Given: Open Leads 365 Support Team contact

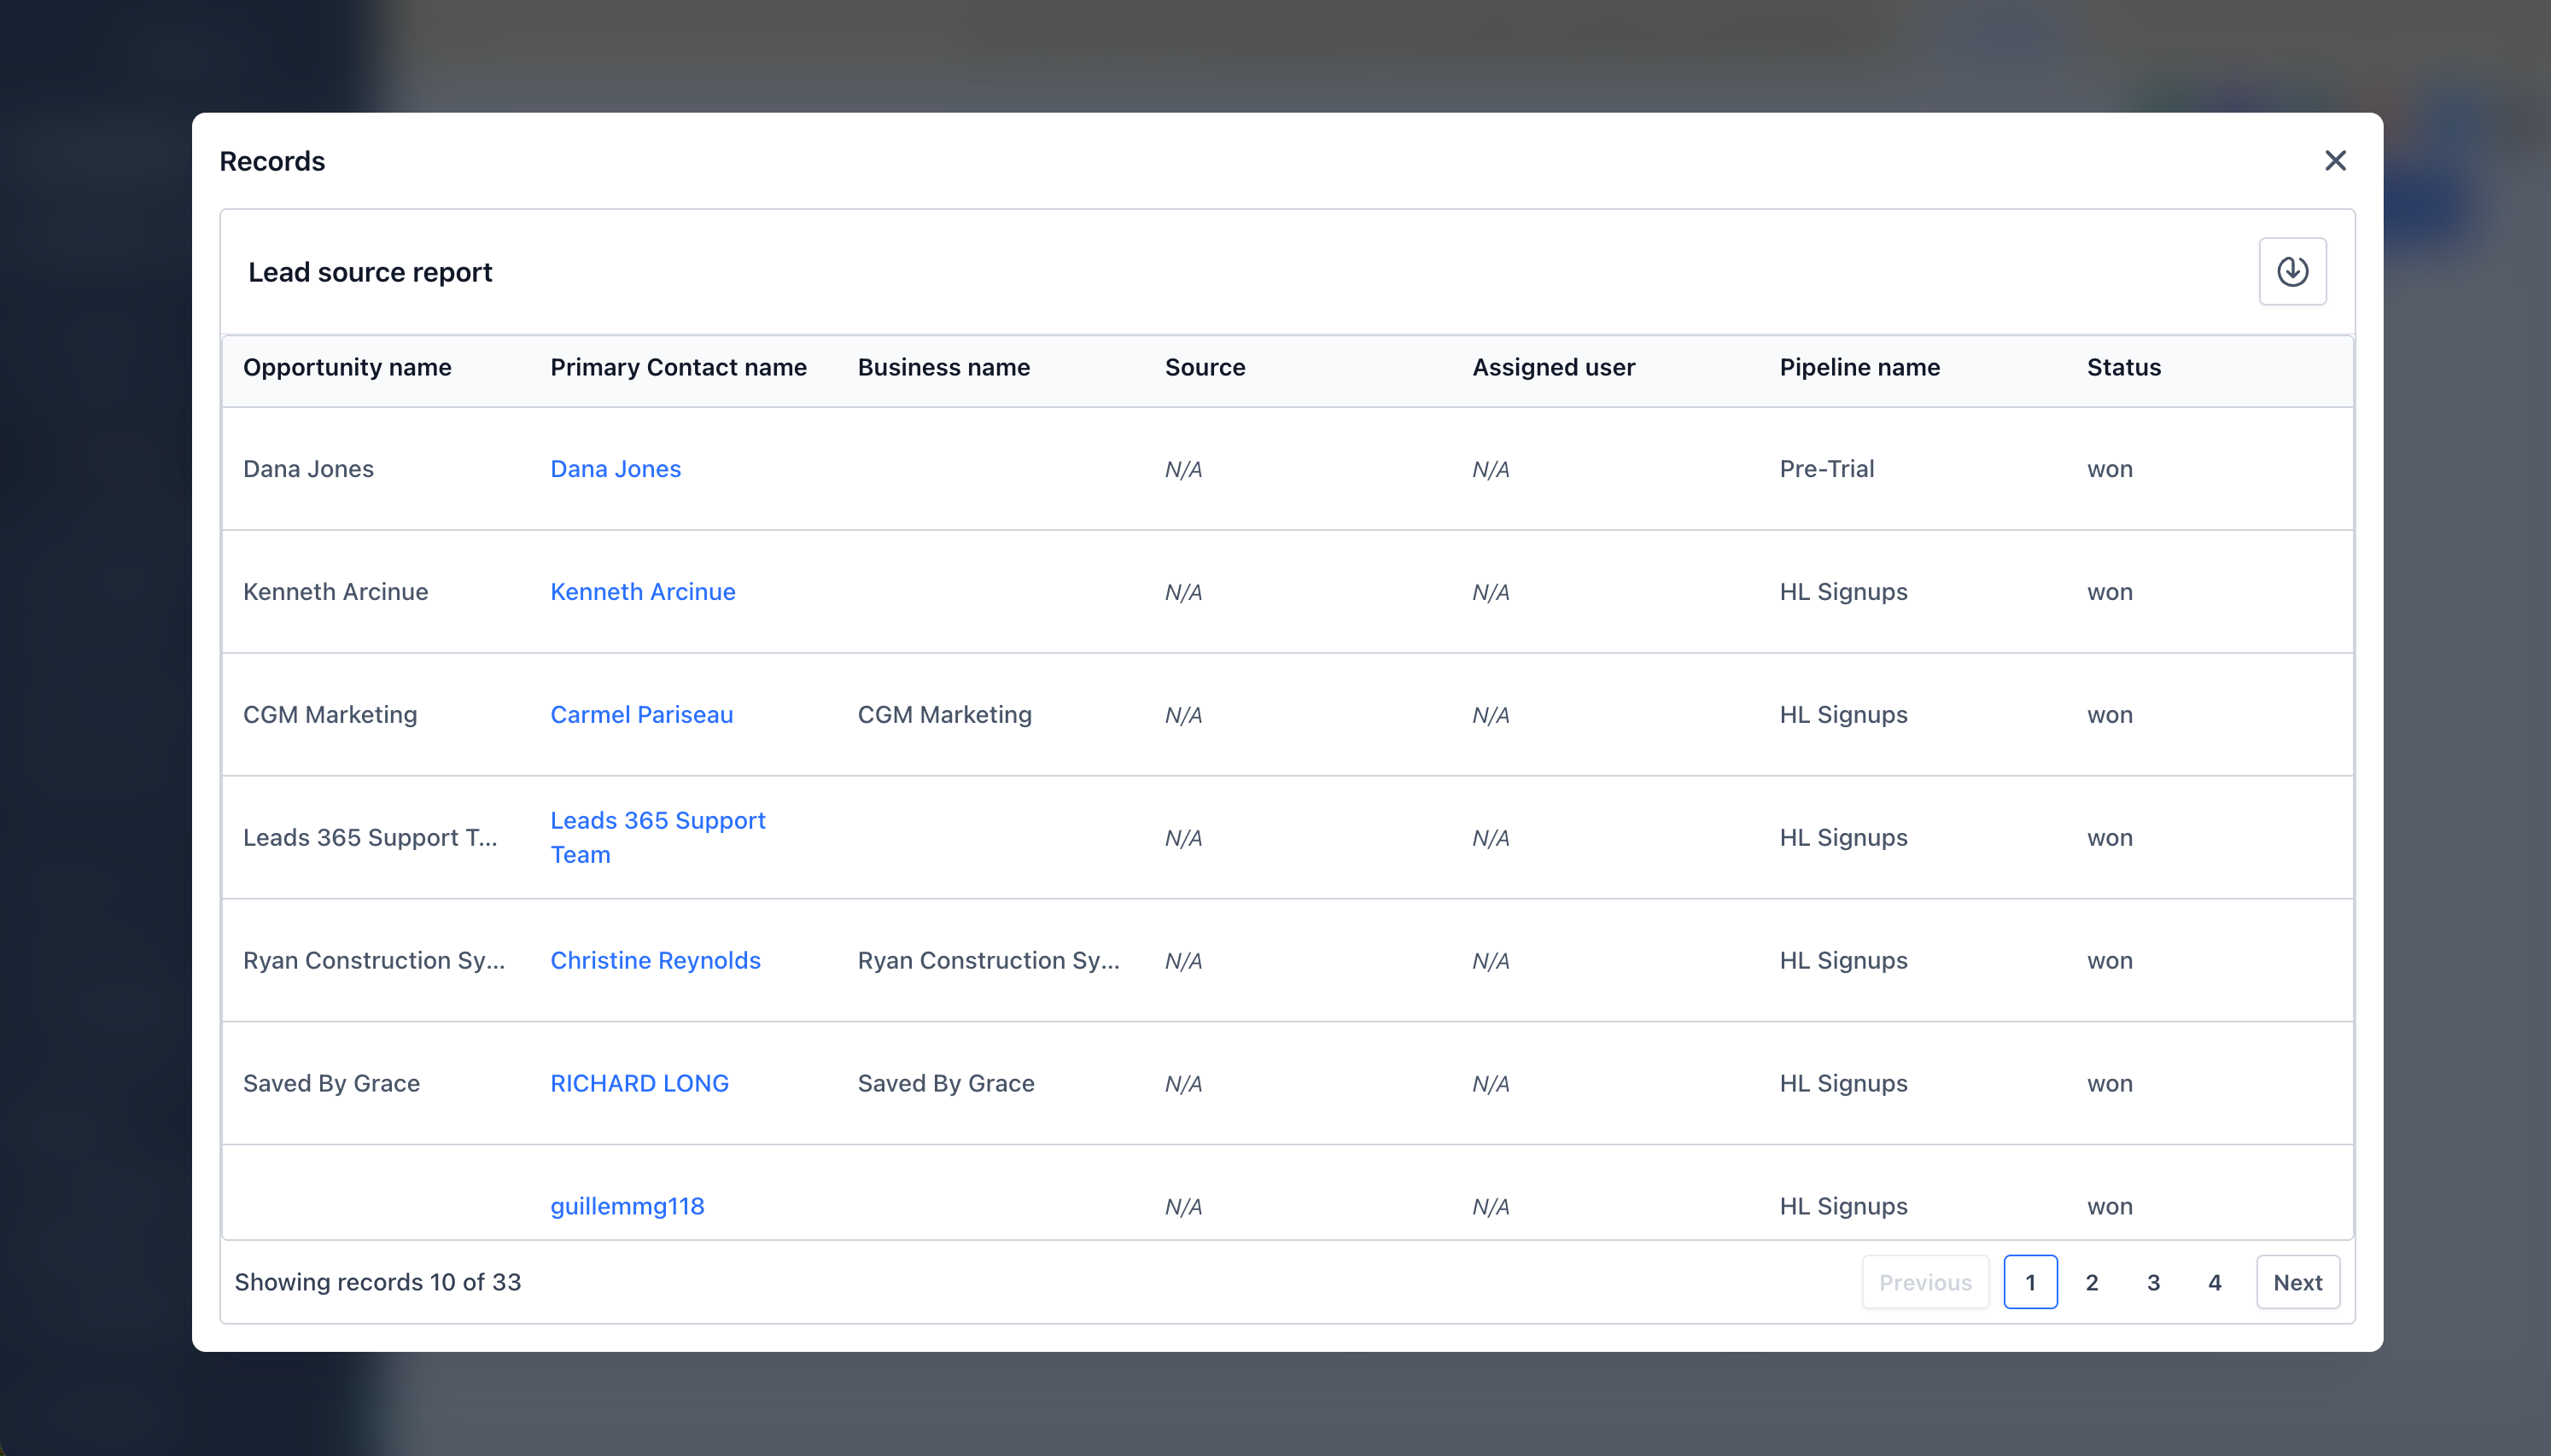Looking at the screenshot, I should pyautogui.click(x=657, y=838).
